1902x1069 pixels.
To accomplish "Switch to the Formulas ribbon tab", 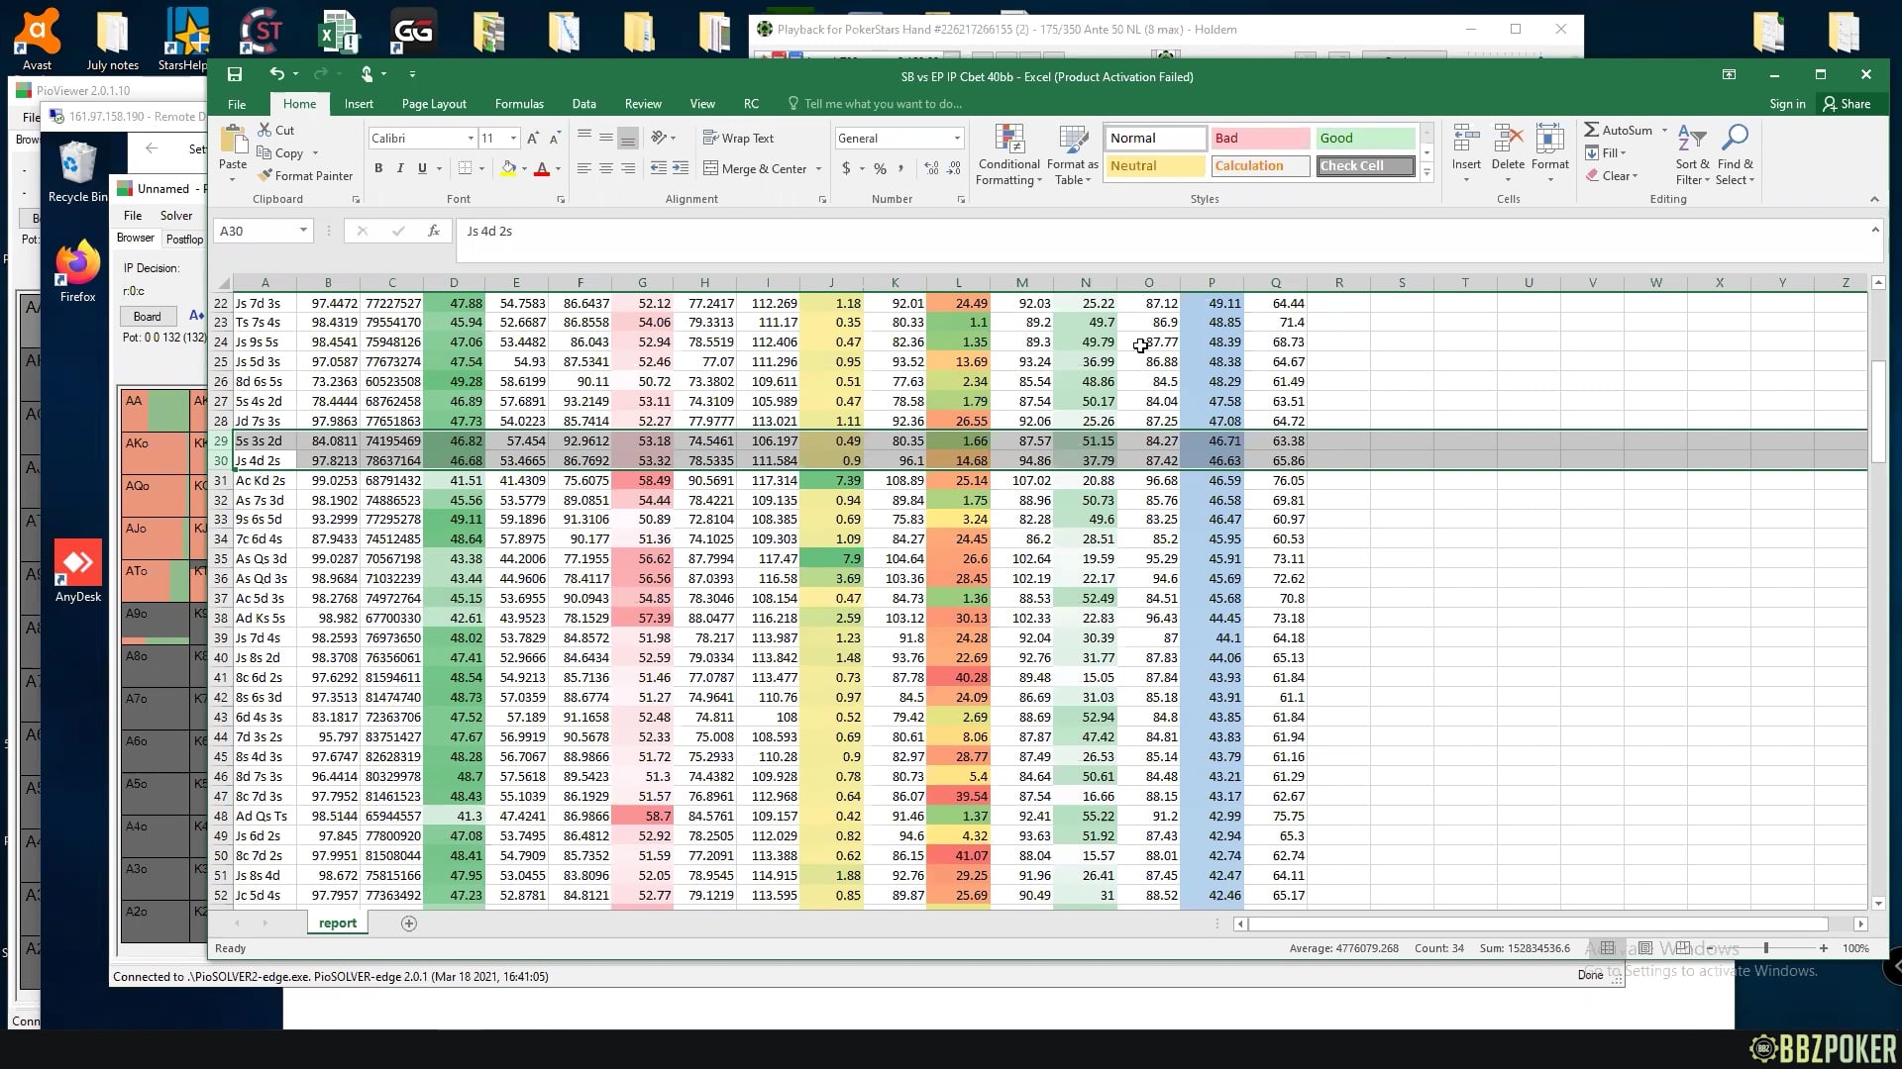I will point(519,103).
